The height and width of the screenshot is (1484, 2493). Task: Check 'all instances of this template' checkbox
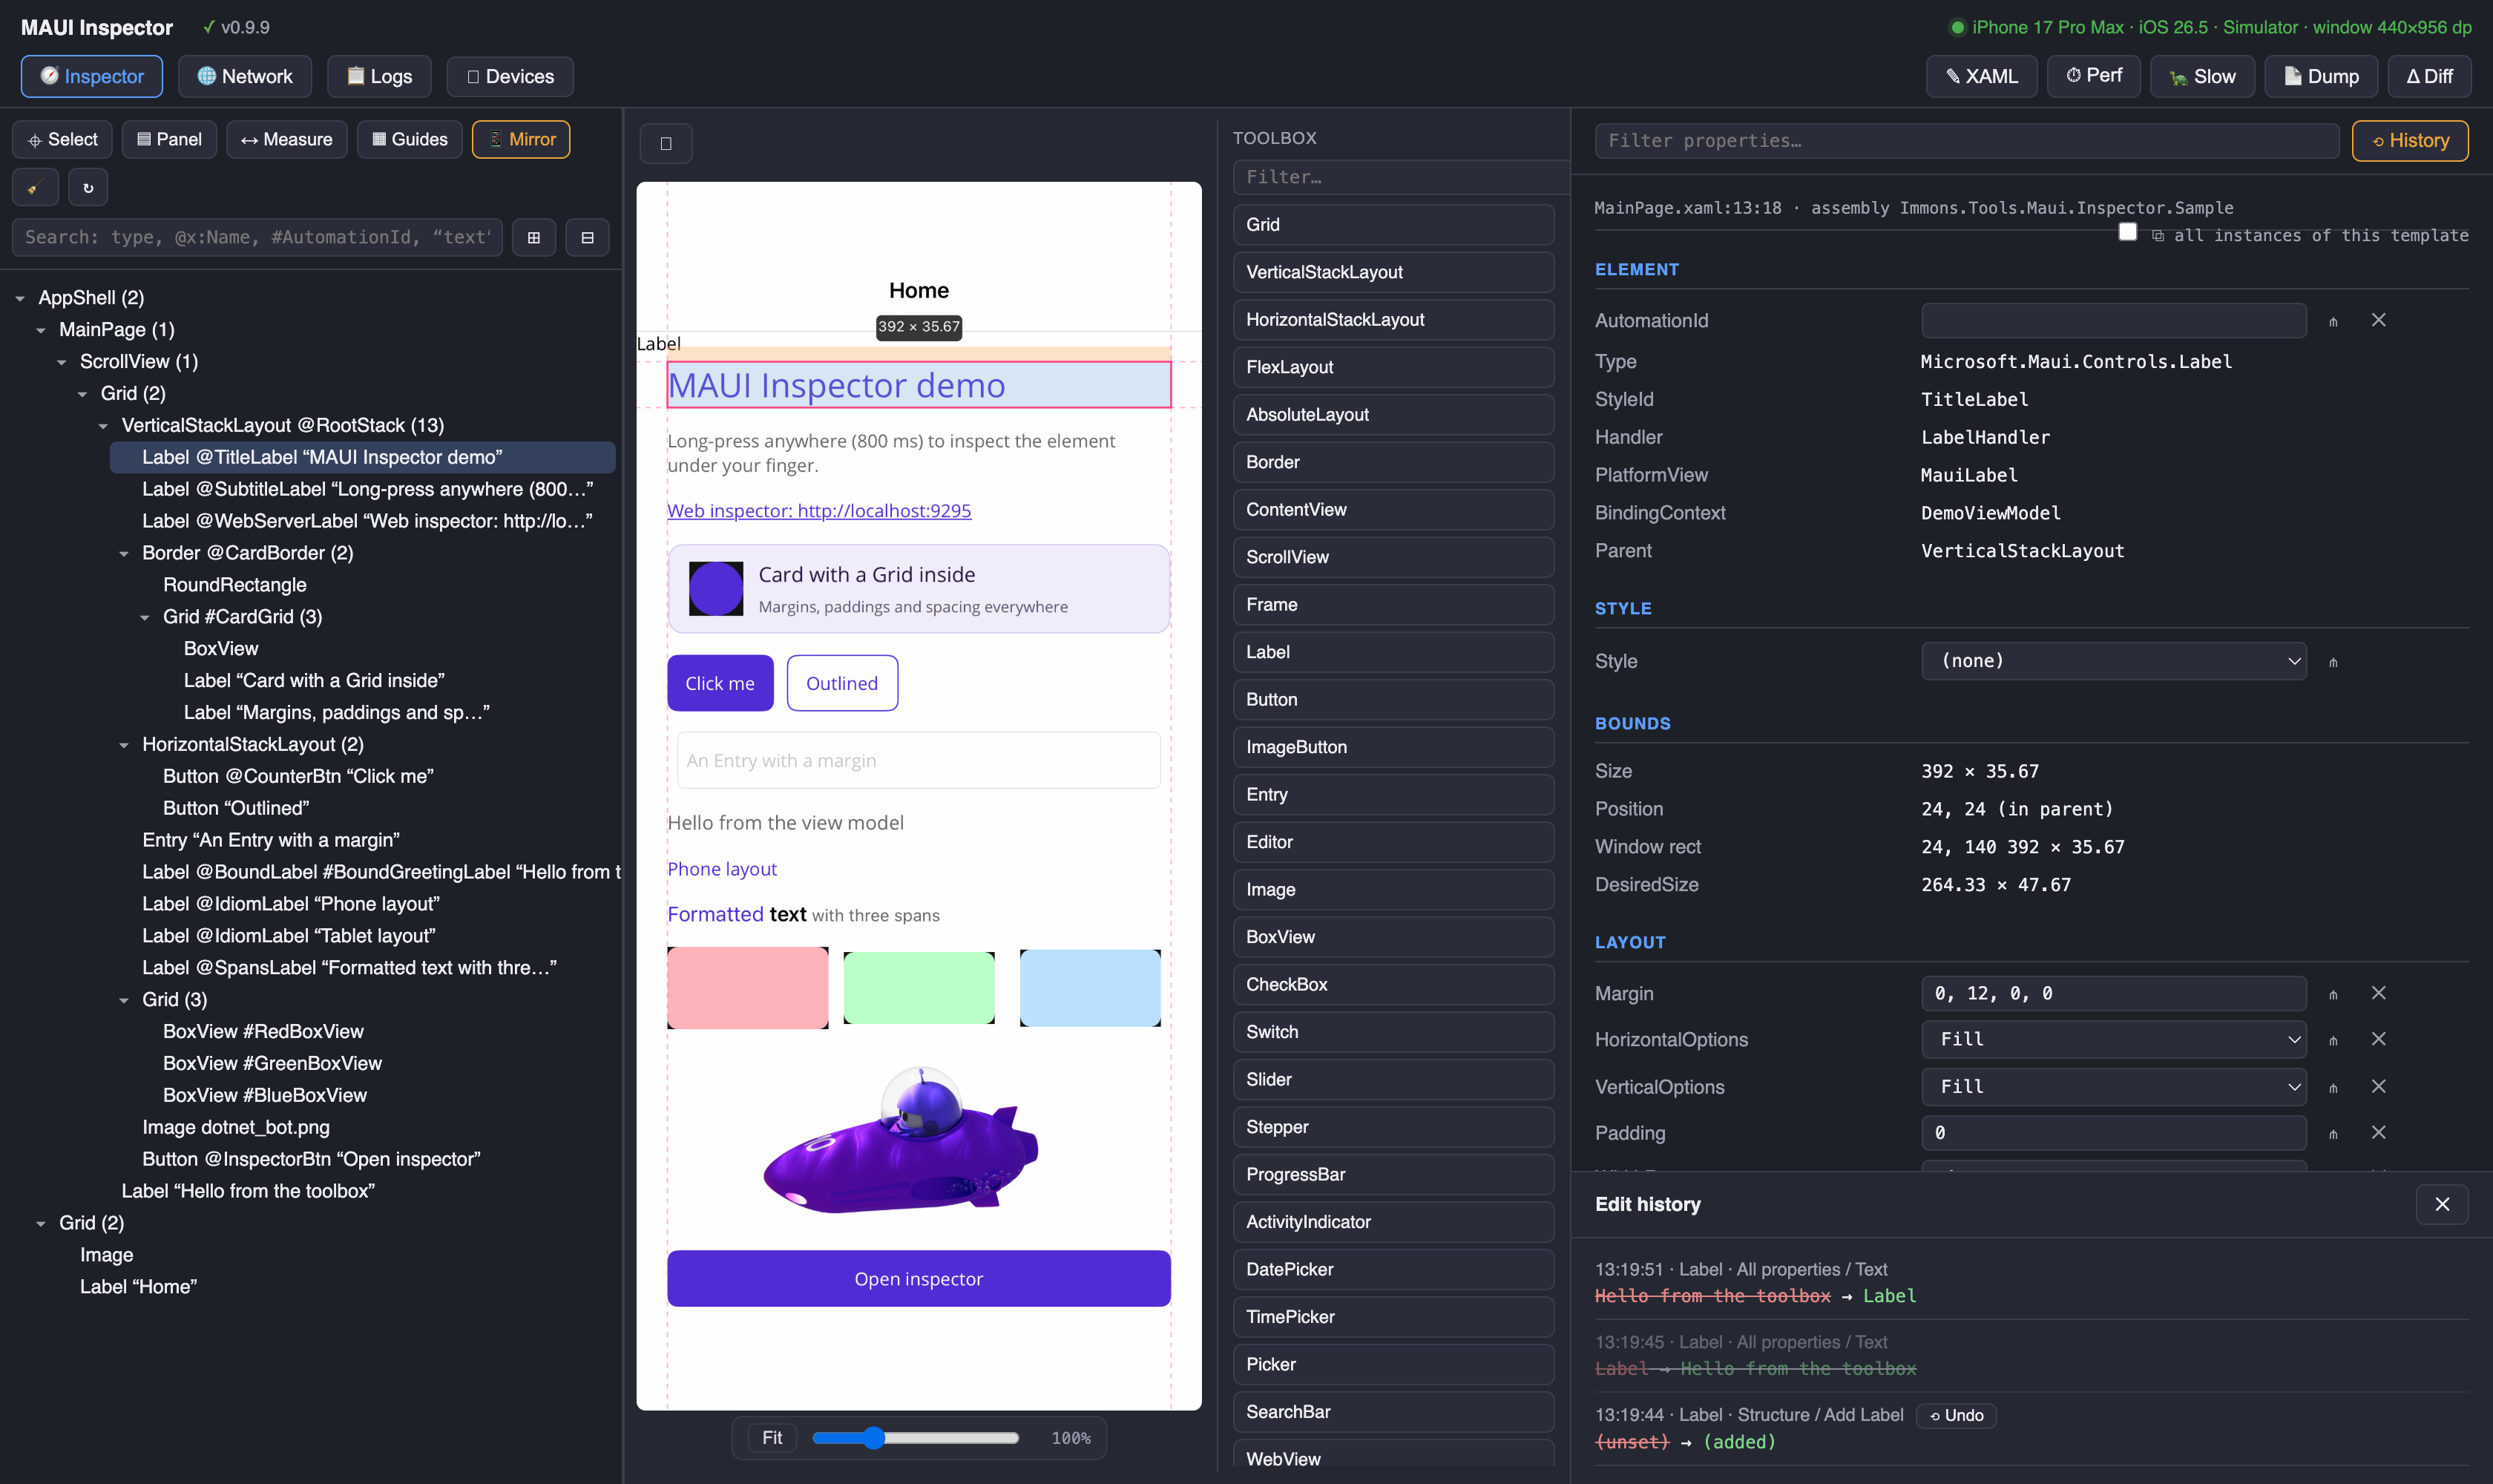(x=2128, y=232)
